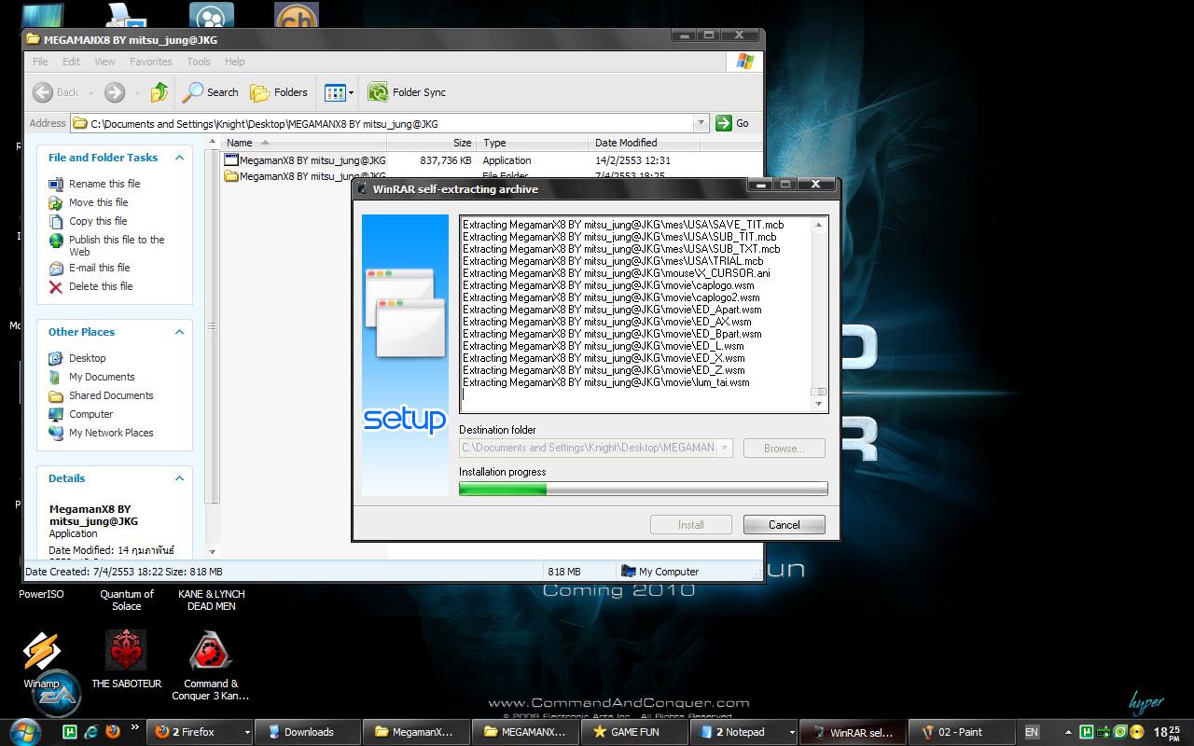Click the Internet Explorer quick launch icon
This screenshot has height=746, width=1194.
[x=91, y=732]
